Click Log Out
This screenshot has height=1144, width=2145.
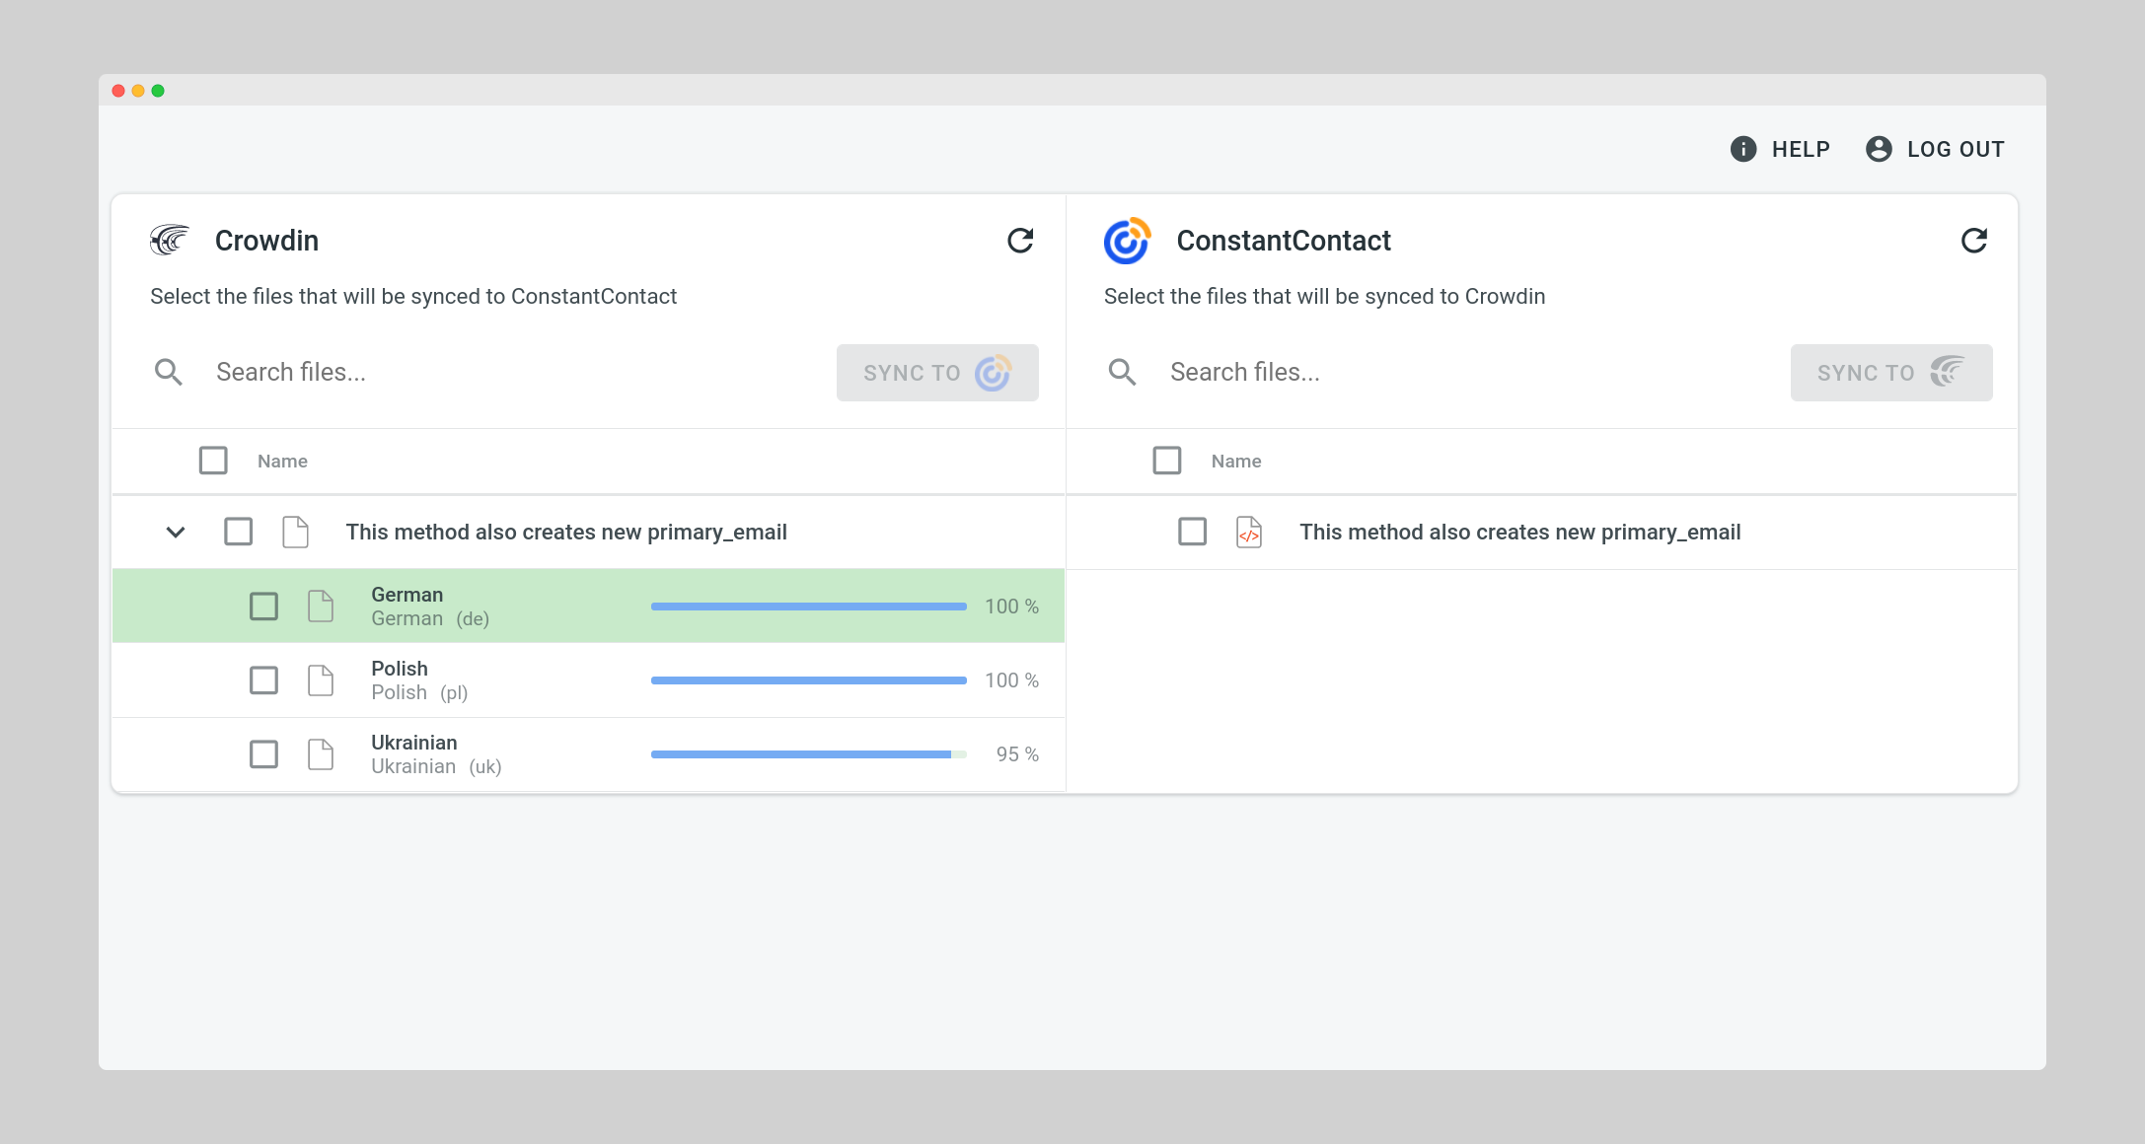[x=1935, y=149]
